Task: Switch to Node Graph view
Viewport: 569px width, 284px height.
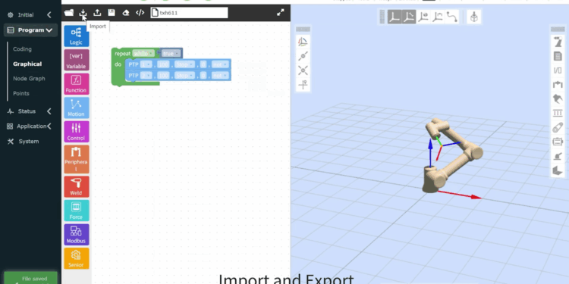Action: 29,79
